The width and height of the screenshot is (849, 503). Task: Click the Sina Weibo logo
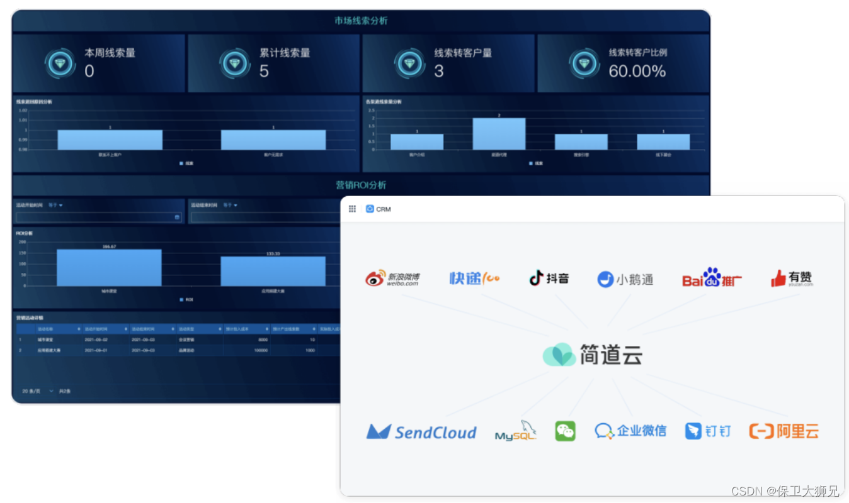click(x=392, y=279)
